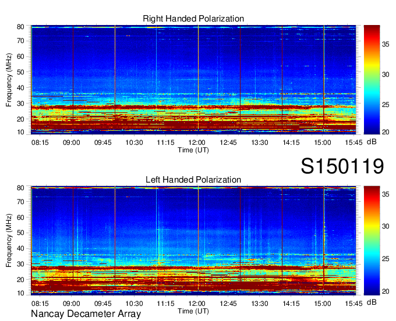Click "13:30" tick on the Right Handed time axis

[x=260, y=142]
